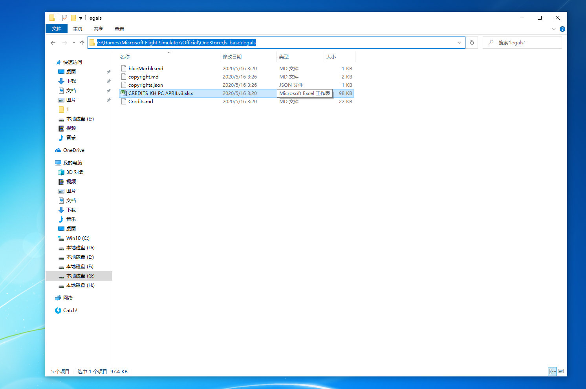Open 桌面 under 我的电脑

(71, 229)
